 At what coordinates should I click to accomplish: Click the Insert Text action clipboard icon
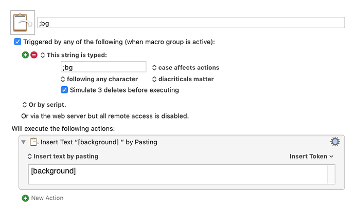(x=34, y=142)
